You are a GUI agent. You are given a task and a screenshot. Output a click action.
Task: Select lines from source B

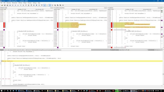coord(36,5)
